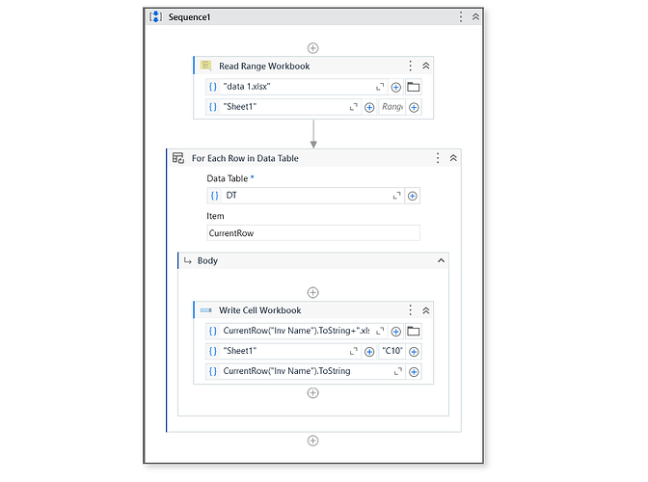Click the Write Cell "Sheet1" name field
This screenshot has width=648, height=482.
(283, 351)
